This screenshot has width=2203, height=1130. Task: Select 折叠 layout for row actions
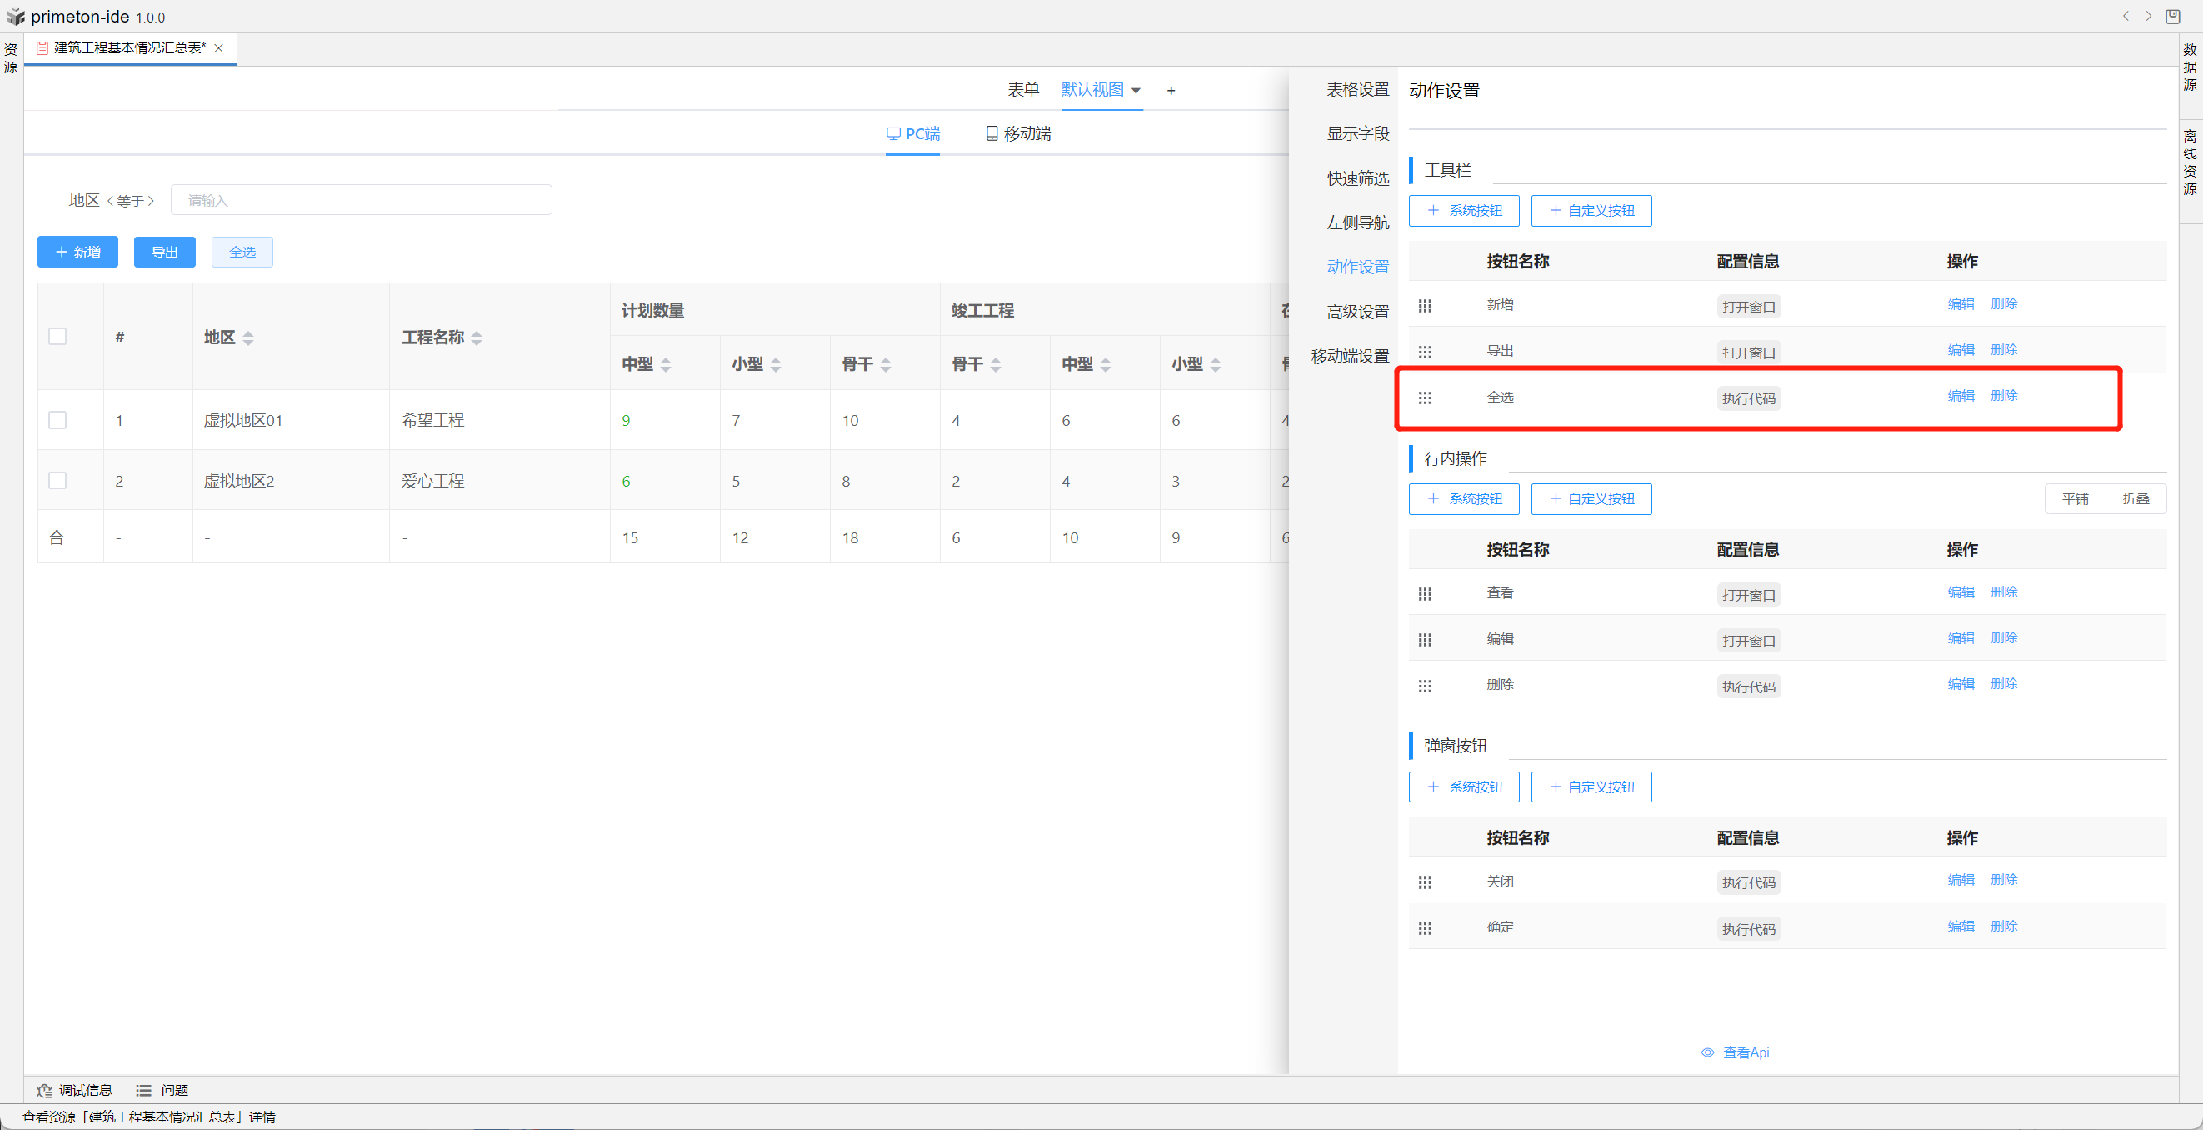[x=2135, y=498]
